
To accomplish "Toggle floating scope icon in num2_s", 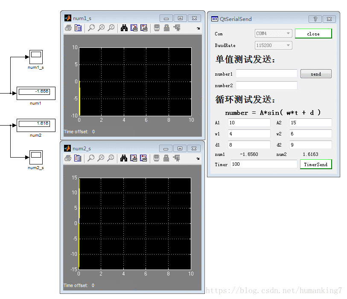I will pos(157,158).
